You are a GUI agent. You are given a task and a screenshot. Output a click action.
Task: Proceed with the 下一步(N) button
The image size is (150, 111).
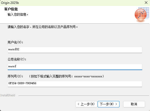coord(108,104)
